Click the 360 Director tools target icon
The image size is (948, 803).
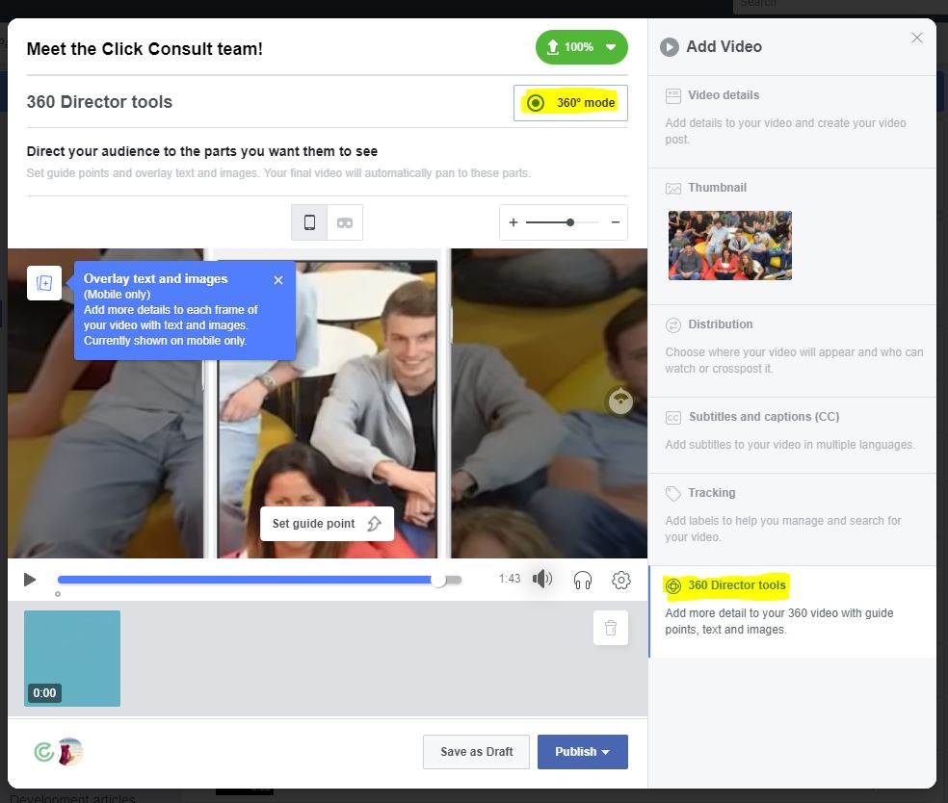point(672,585)
